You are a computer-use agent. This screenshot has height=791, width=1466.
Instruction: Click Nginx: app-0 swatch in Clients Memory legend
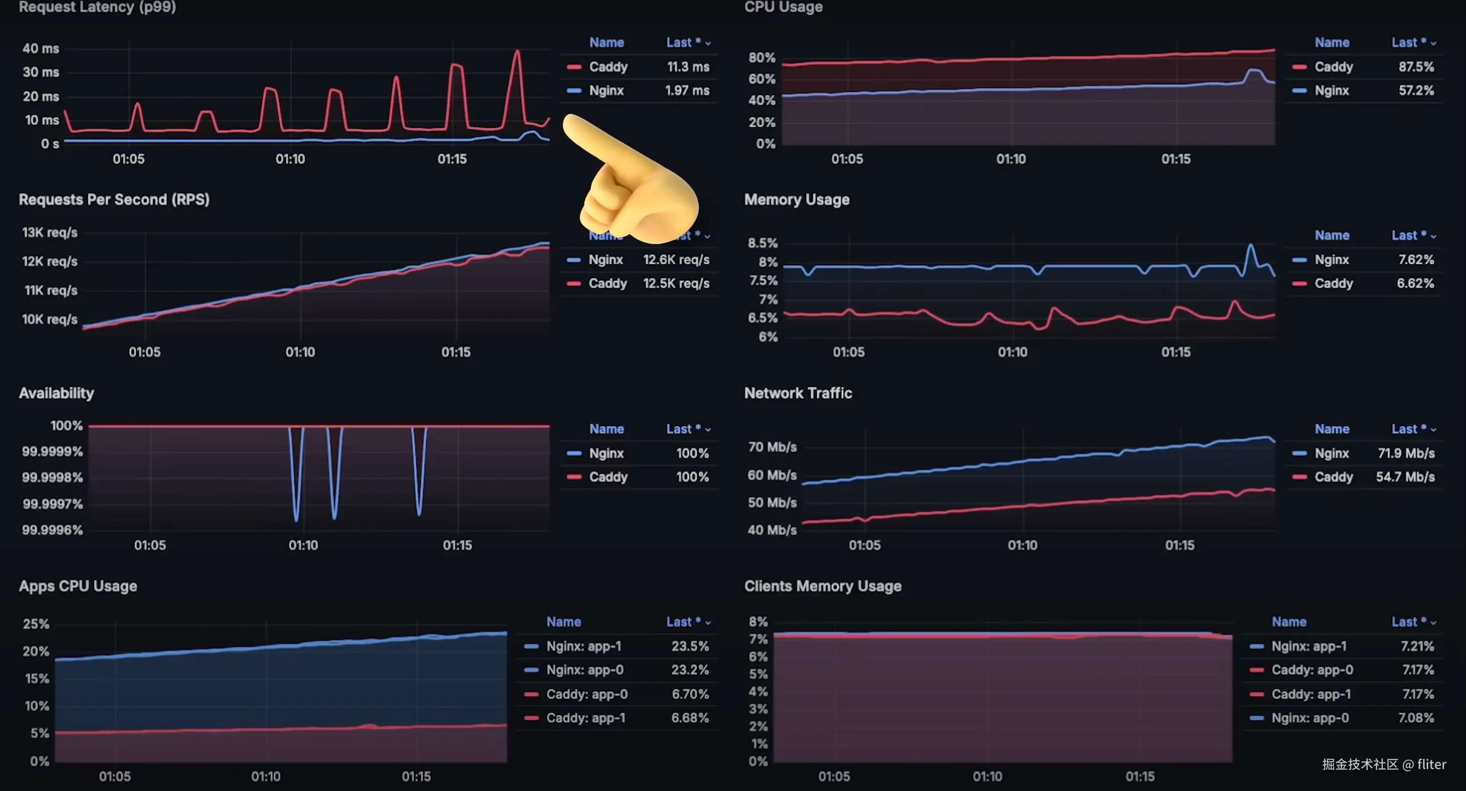[1257, 718]
